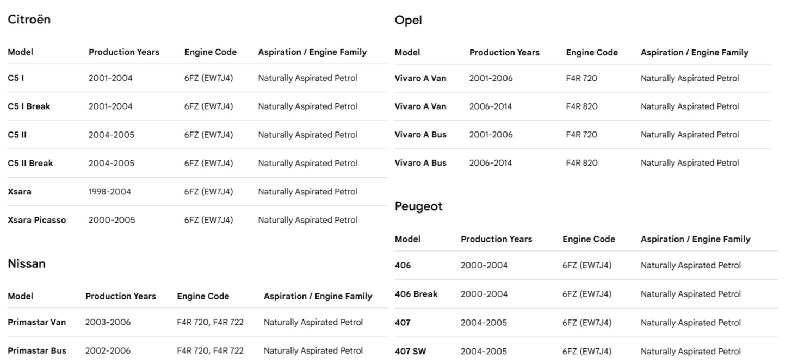This screenshot has height=364, width=786.
Task: Click the Citroën section heading
Action: tap(29, 20)
